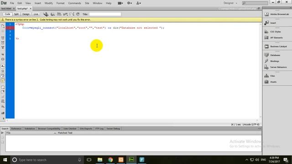Click the Preview in Browser globe icon
292x164 pixels.
[53, 14]
